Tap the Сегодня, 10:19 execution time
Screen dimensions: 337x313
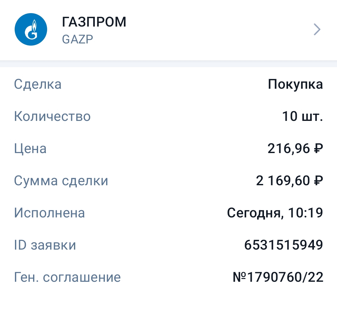click(x=275, y=213)
